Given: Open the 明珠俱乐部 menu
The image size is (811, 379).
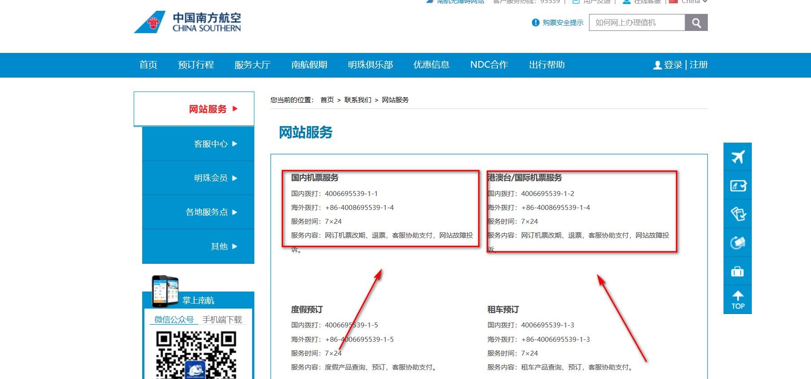Looking at the screenshot, I should coord(371,65).
